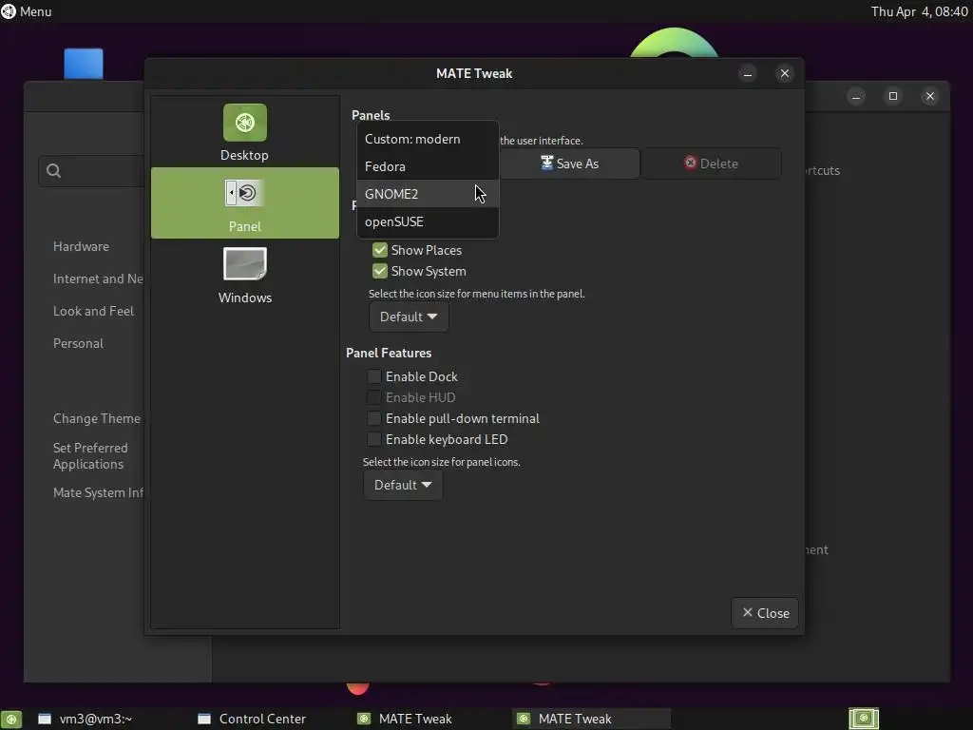Enable keyboard LED checkbox
This screenshot has height=730, width=973.
click(x=374, y=439)
